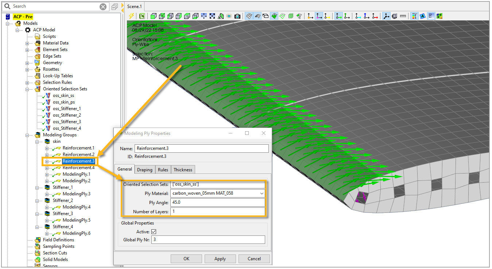Image resolution: width=492 pixels, height=269 pixels.
Task: Select the Thickness tab
Action: coord(182,169)
